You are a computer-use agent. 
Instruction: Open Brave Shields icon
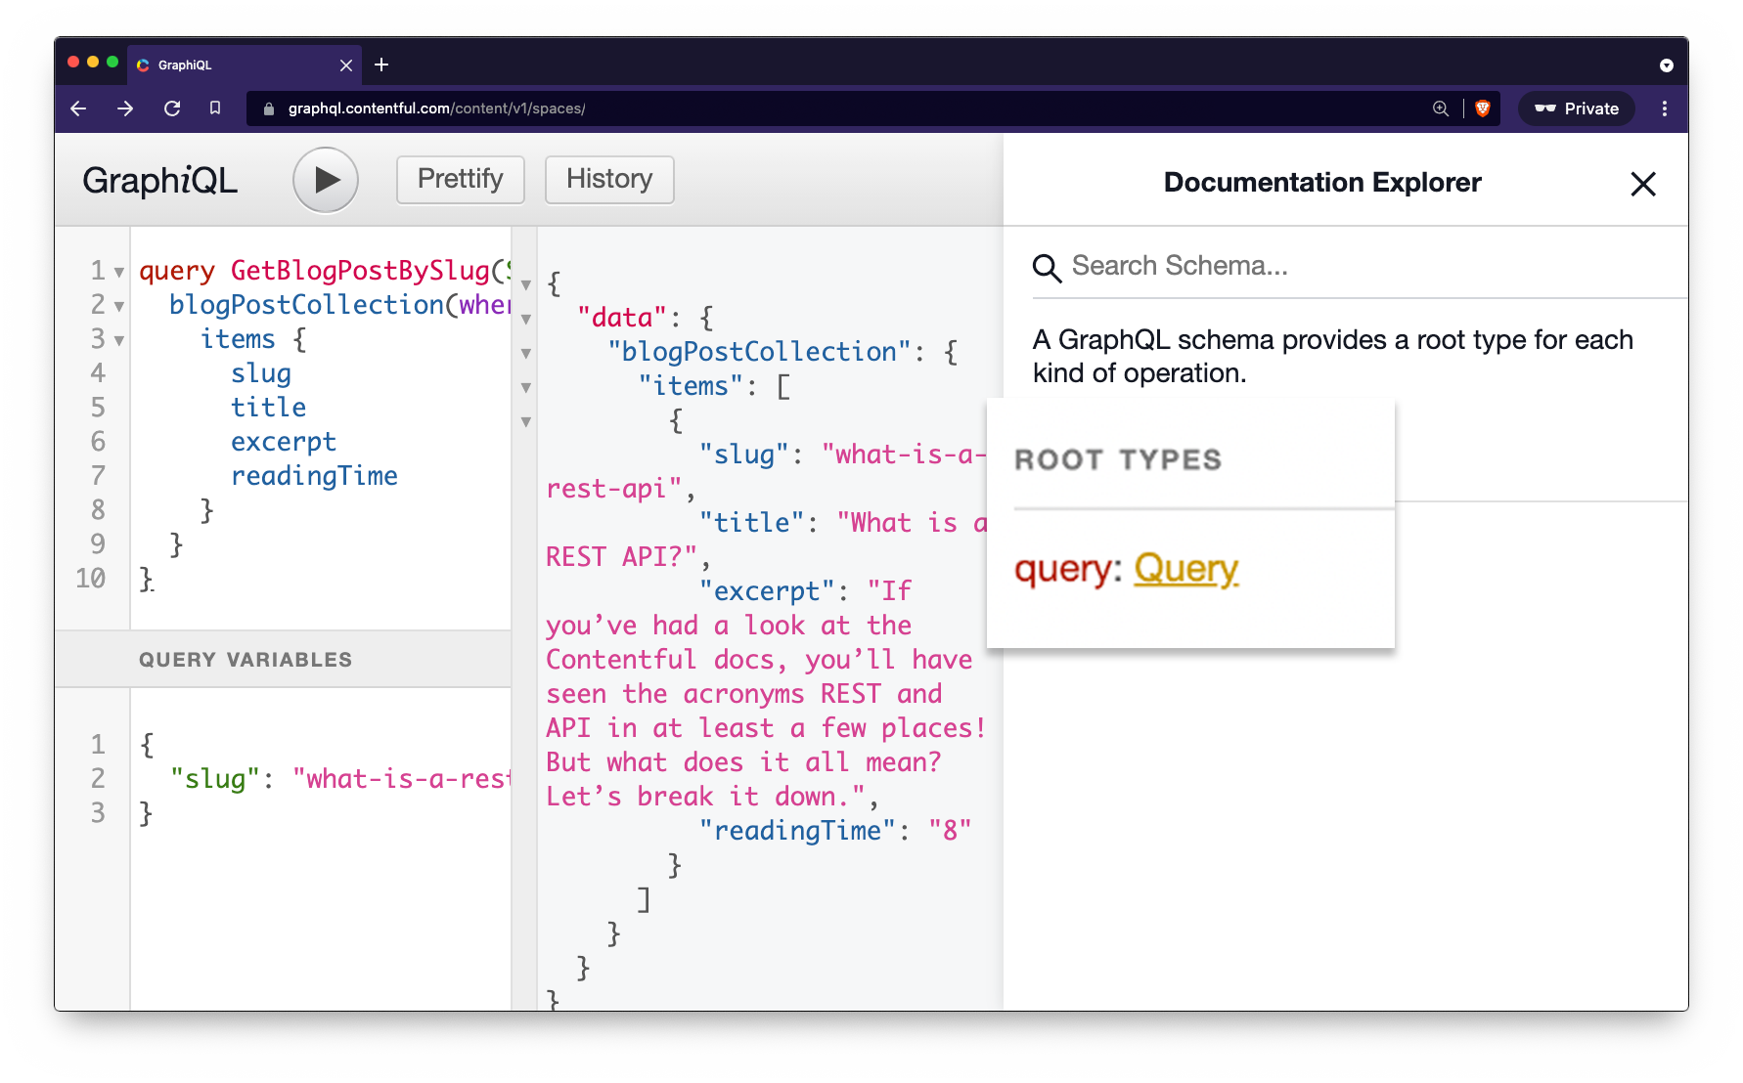[x=1483, y=108]
